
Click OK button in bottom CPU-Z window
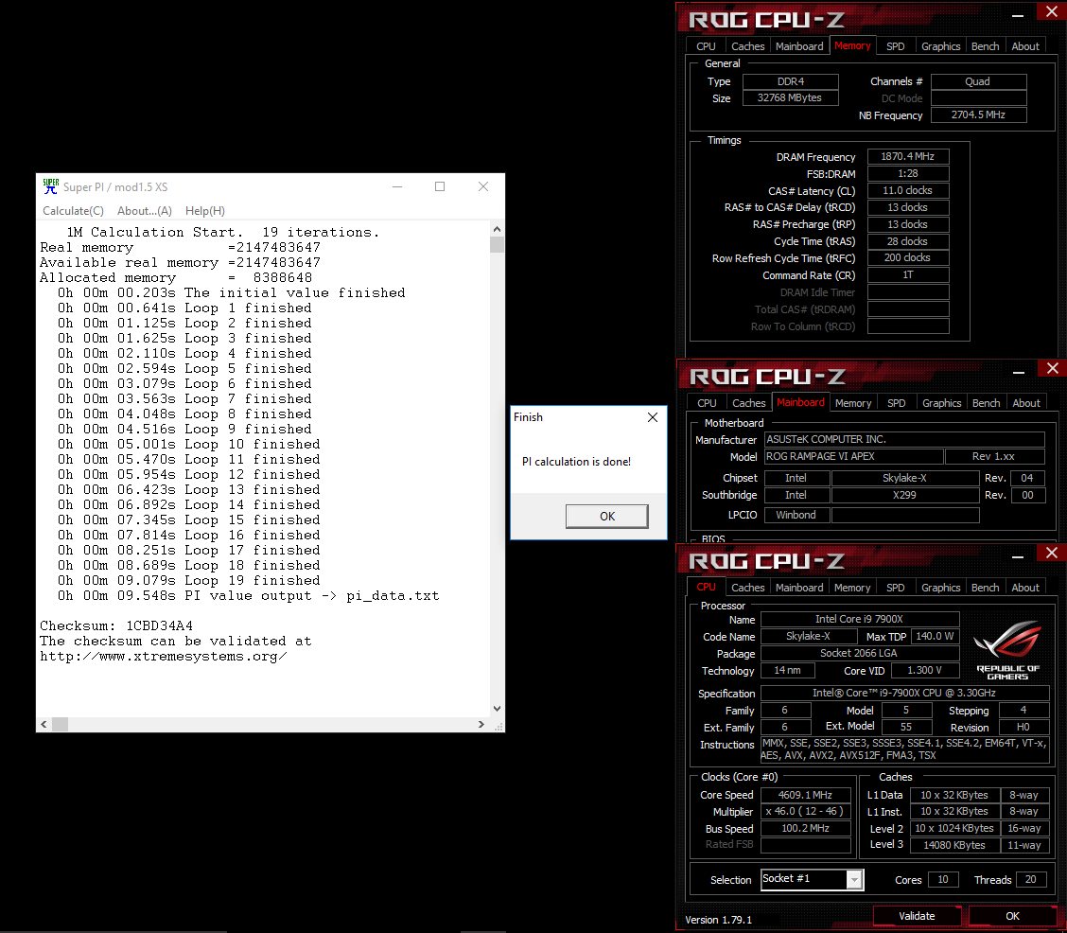pos(1012,916)
